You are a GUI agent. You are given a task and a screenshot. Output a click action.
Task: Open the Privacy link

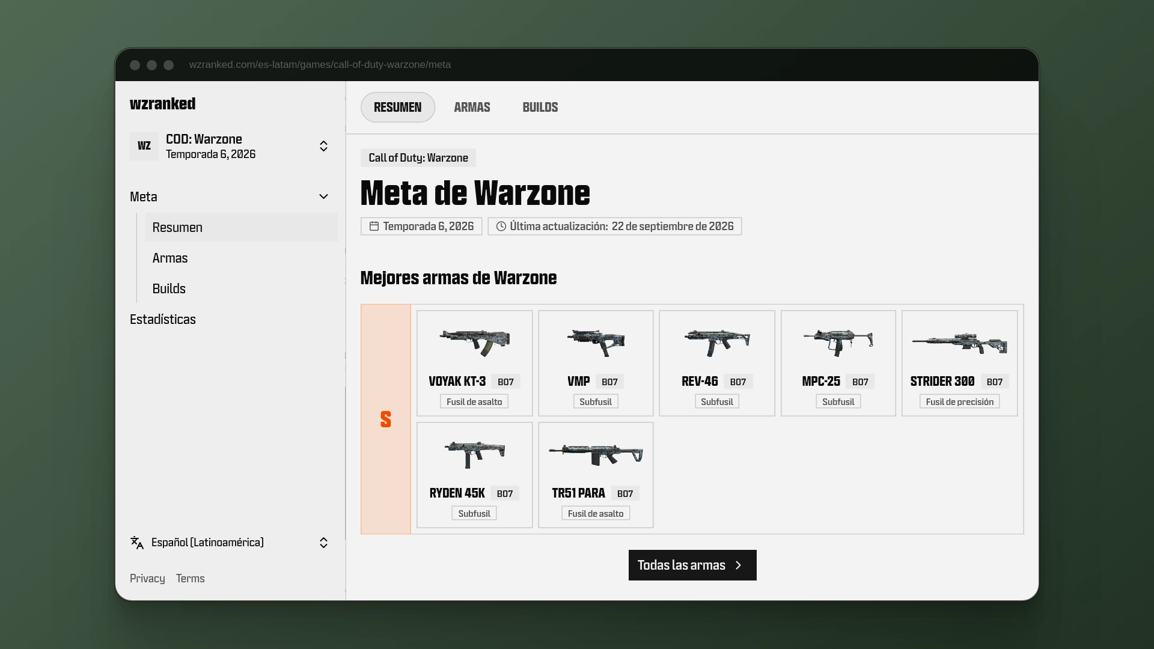[x=147, y=578]
